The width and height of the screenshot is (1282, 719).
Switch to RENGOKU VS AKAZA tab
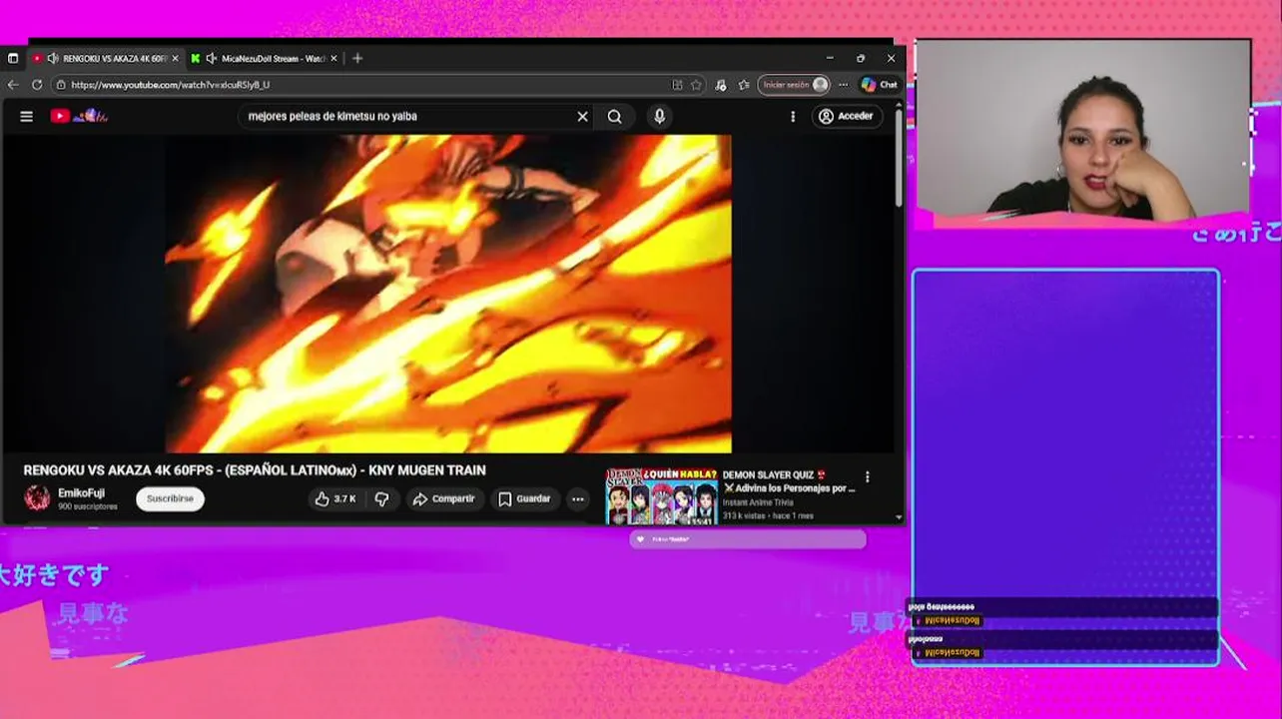click(105, 58)
